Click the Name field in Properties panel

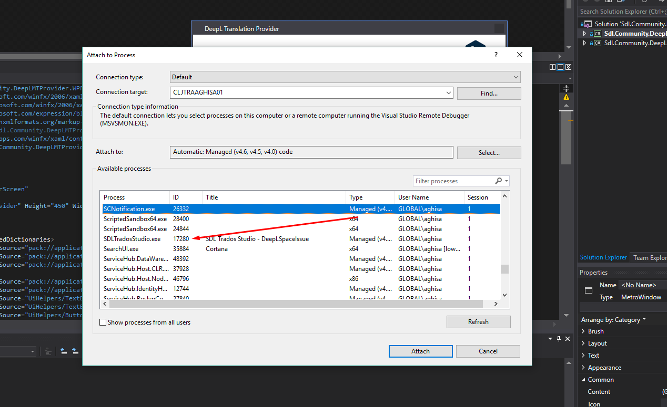tap(643, 285)
